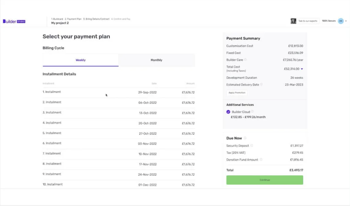The height and width of the screenshot is (206, 350).
Task: Click the £23,516.09 fixed cost value
Action: [296, 53]
